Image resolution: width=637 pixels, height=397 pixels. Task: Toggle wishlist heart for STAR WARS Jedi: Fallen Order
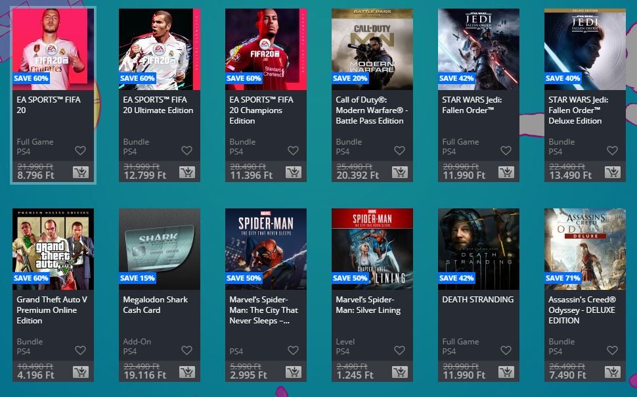(x=506, y=151)
